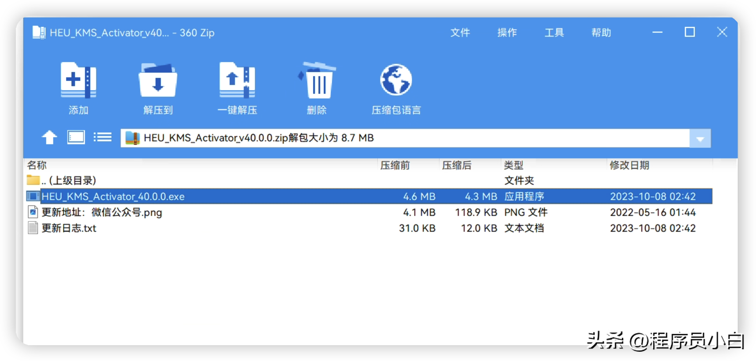This screenshot has height=361, width=756.
Task: Sort by the 名称 column header
Action: [x=37, y=165]
